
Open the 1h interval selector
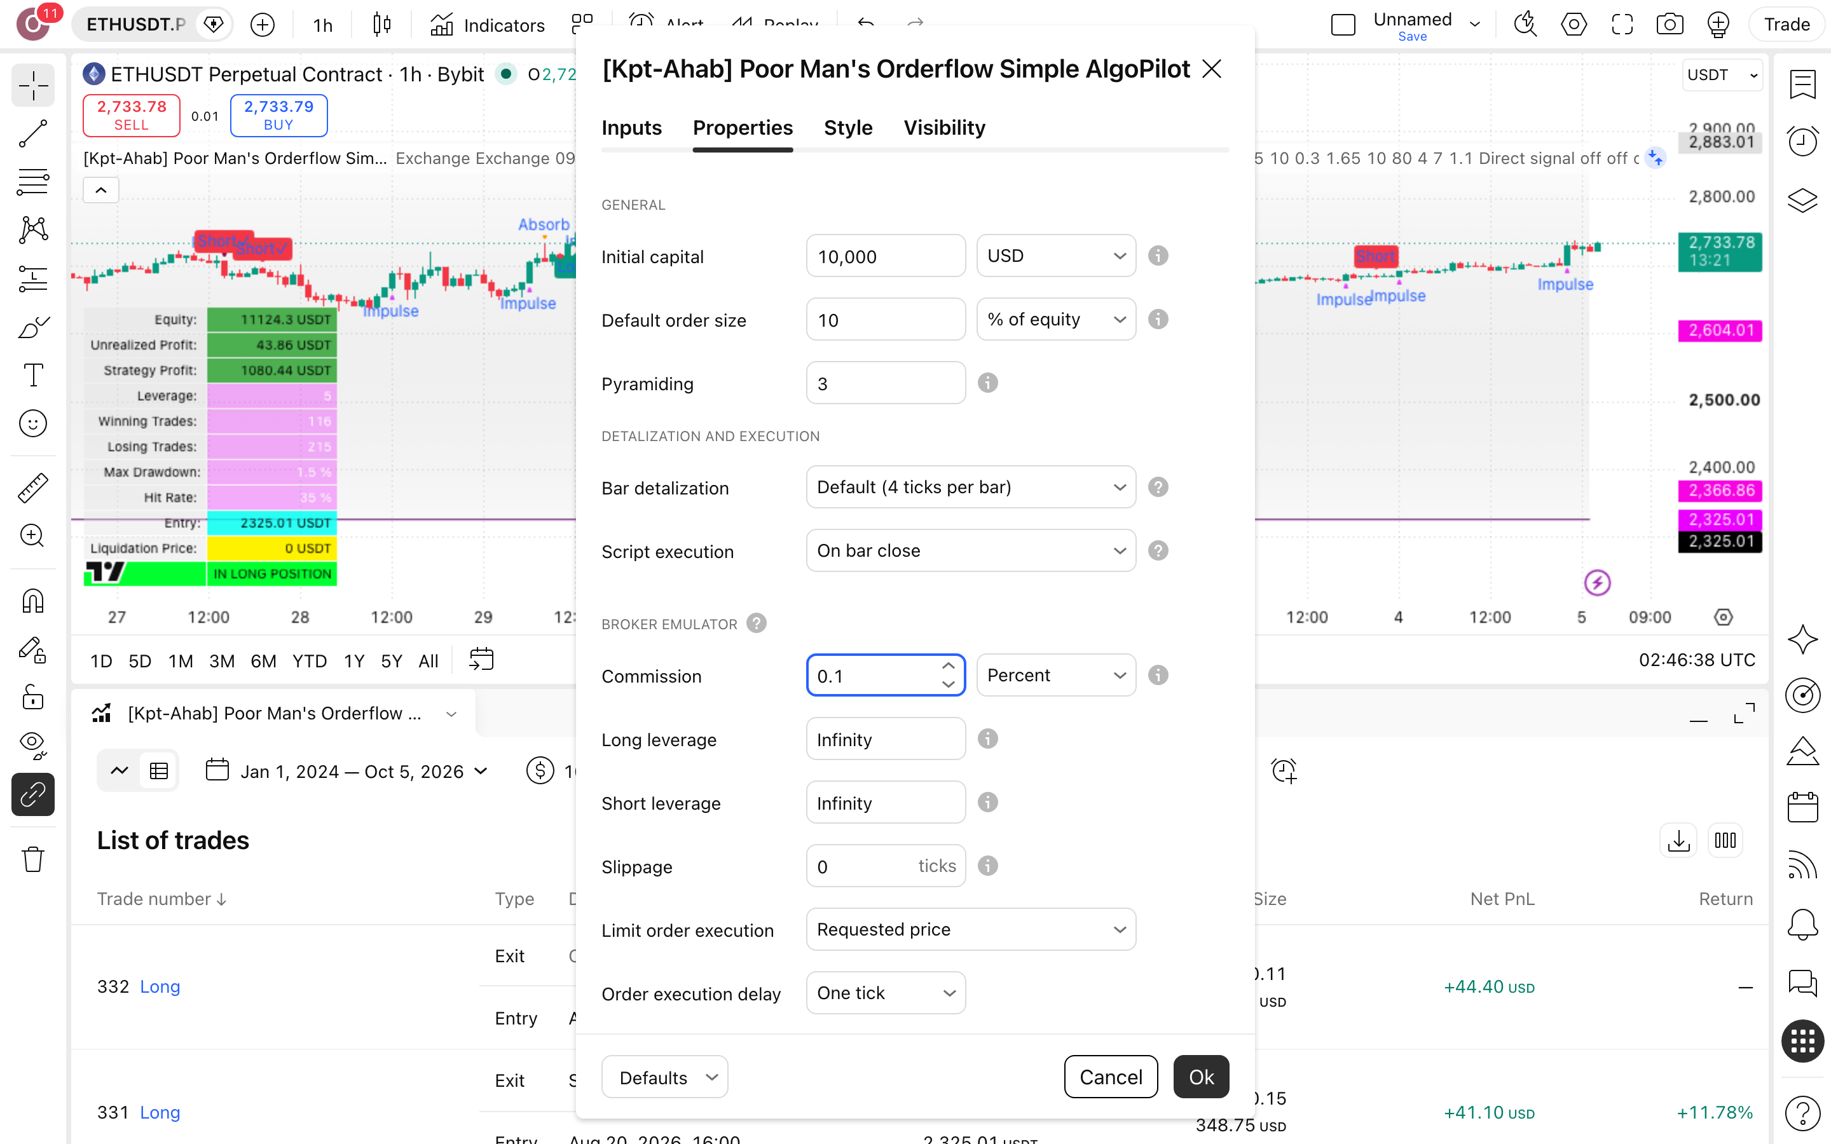(323, 25)
